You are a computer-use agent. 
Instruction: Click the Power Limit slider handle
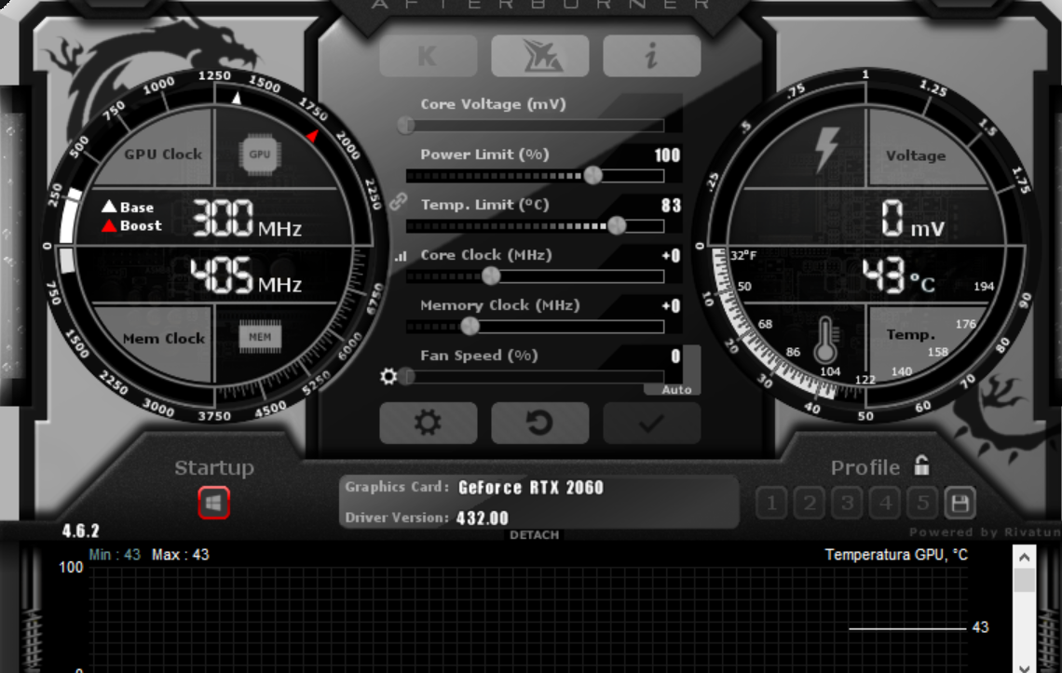[x=592, y=175]
